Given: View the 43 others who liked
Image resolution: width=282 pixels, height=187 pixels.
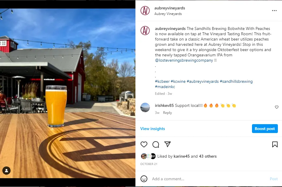Looking at the screenshot, I should coord(208,156).
